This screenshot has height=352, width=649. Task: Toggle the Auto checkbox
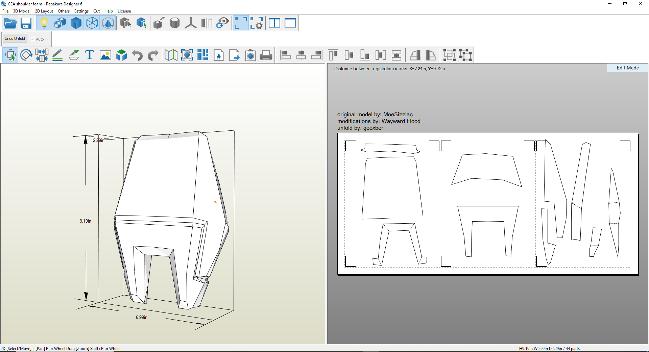click(x=33, y=39)
